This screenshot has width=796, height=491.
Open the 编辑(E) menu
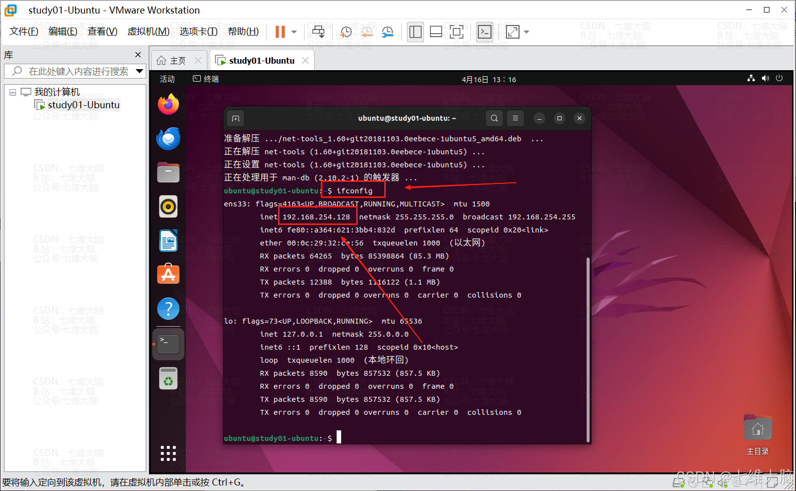(63, 32)
